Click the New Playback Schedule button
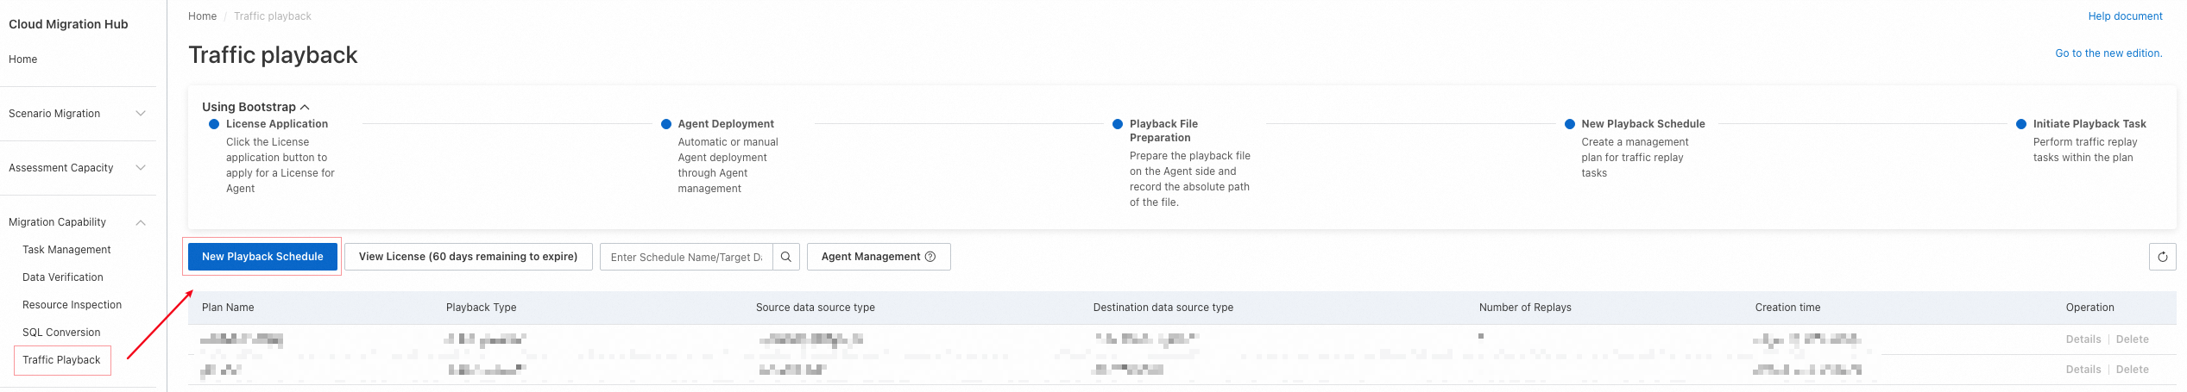Image resolution: width=2187 pixels, height=392 pixels. pyautogui.click(x=262, y=257)
